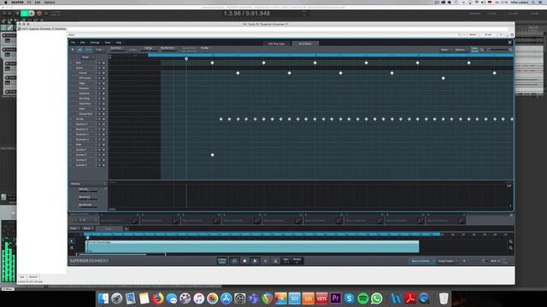Open the Edit menu in Superior Drummer
The image size is (547, 307).
click(x=83, y=43)
